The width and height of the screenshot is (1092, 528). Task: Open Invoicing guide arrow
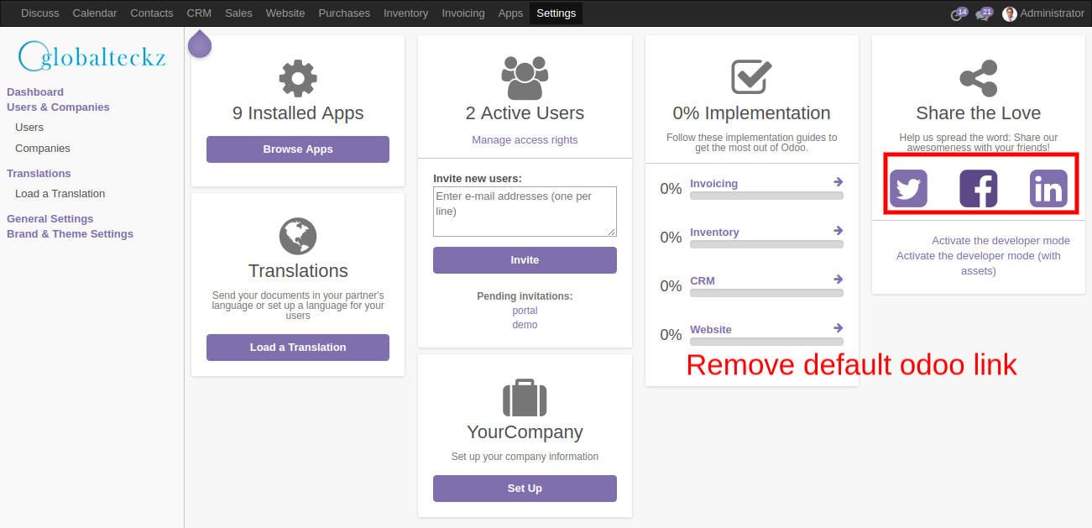[838, 182]
